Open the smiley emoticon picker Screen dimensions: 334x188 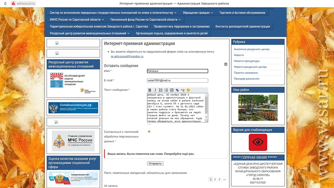[x=188, y=90]
